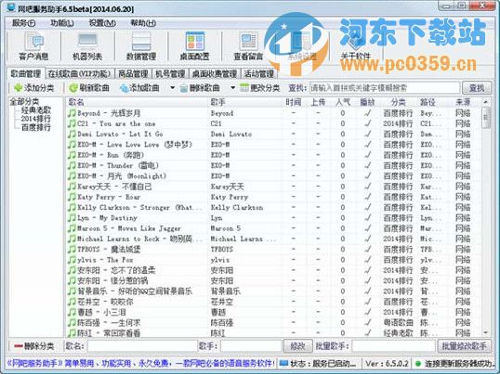This screenshot has height=374, width=500.
Task: Click 批量修改歌手 button
Action: coord(464,346)
